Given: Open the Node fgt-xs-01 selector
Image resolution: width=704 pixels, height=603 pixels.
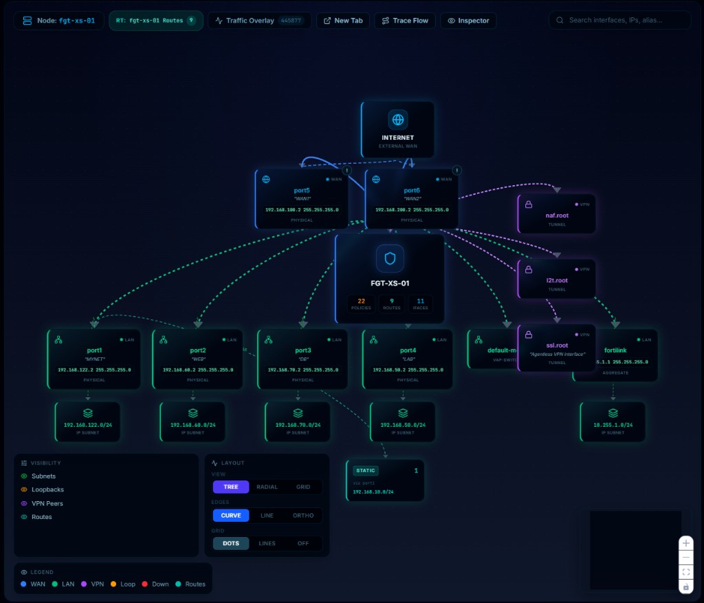Looking at the screenshot, I should tap(59, 21).
